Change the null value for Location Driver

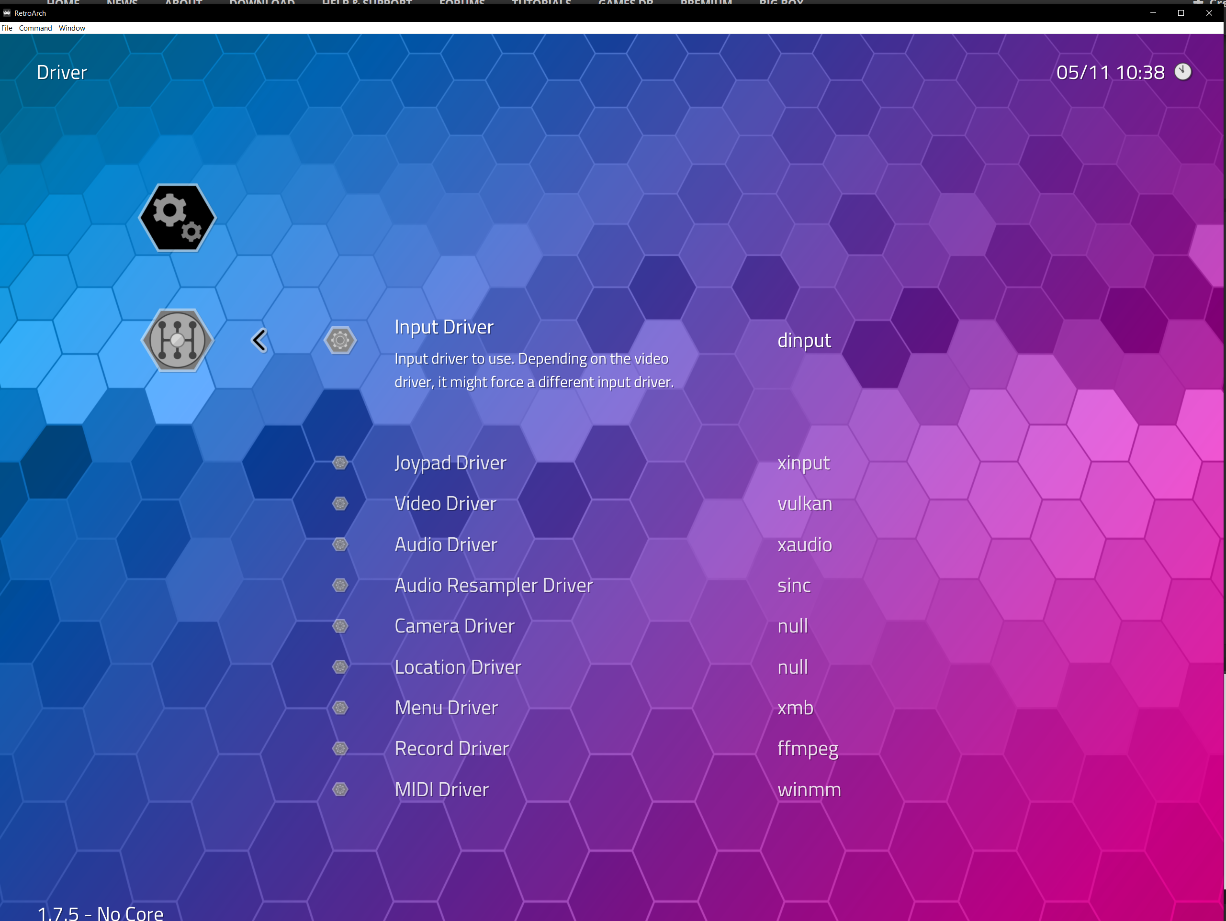(x=793, y=667)
